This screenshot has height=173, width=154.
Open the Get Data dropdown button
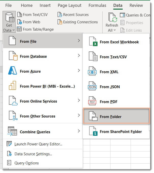[x=9, y=22]
